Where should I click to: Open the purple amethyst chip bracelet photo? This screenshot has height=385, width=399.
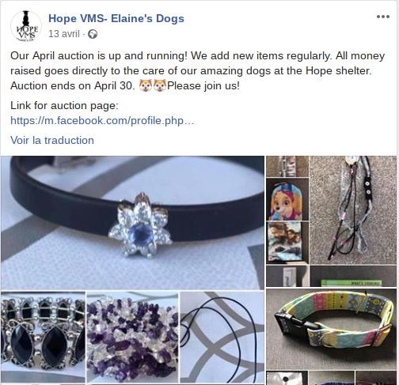(133, 337)
